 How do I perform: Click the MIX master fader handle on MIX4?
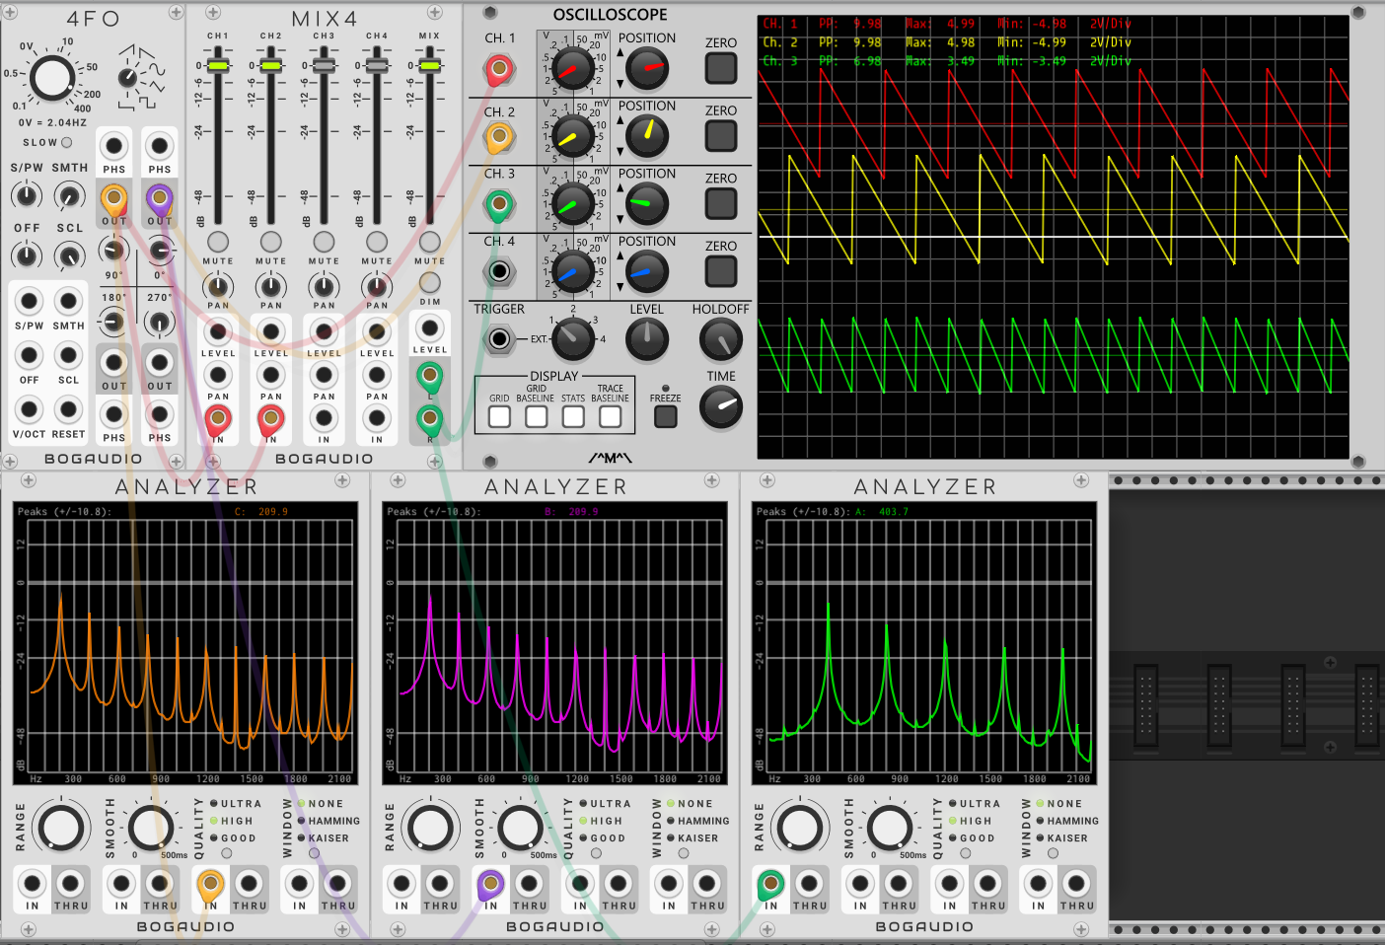coord(429,65)
